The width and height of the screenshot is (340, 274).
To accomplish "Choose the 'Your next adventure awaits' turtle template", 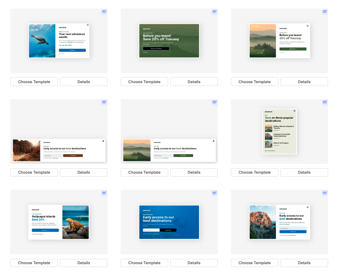I will (x=34, y=82).
